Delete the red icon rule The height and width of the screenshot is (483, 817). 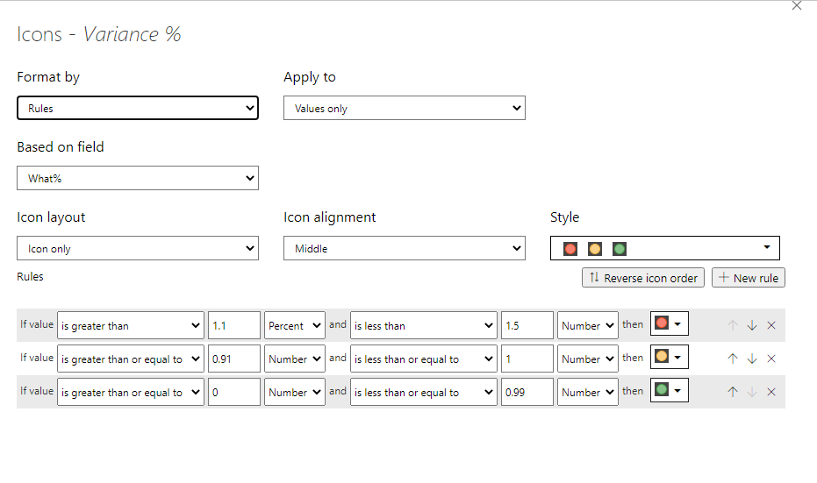tap(771, 325)
